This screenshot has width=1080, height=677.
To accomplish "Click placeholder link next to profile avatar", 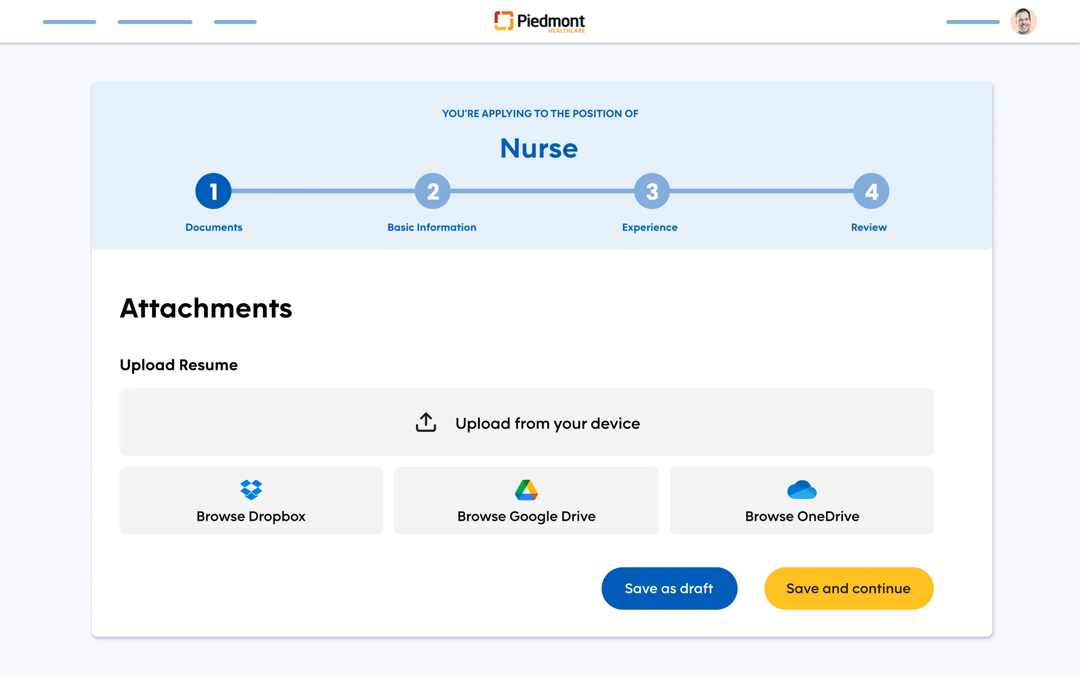I will [x=973, y=22].
